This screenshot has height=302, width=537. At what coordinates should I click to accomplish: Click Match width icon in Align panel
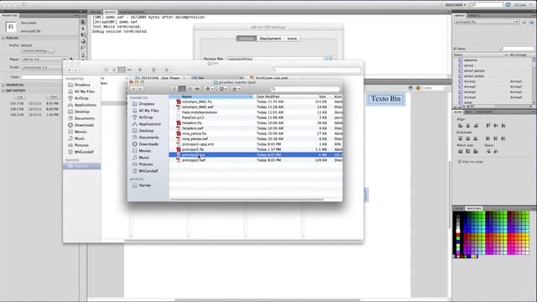461,151
